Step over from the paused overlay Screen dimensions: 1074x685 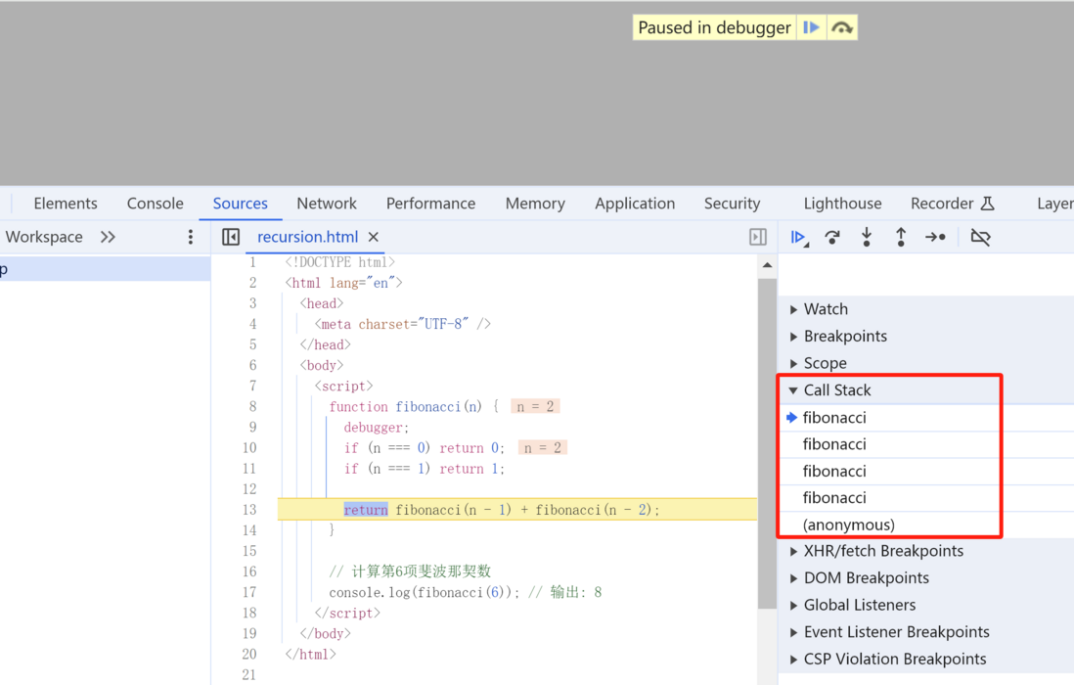tap(842, 27)
